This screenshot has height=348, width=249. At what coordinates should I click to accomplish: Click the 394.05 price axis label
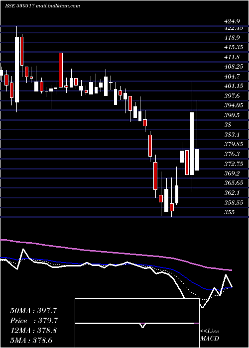[x=234, y=105]
